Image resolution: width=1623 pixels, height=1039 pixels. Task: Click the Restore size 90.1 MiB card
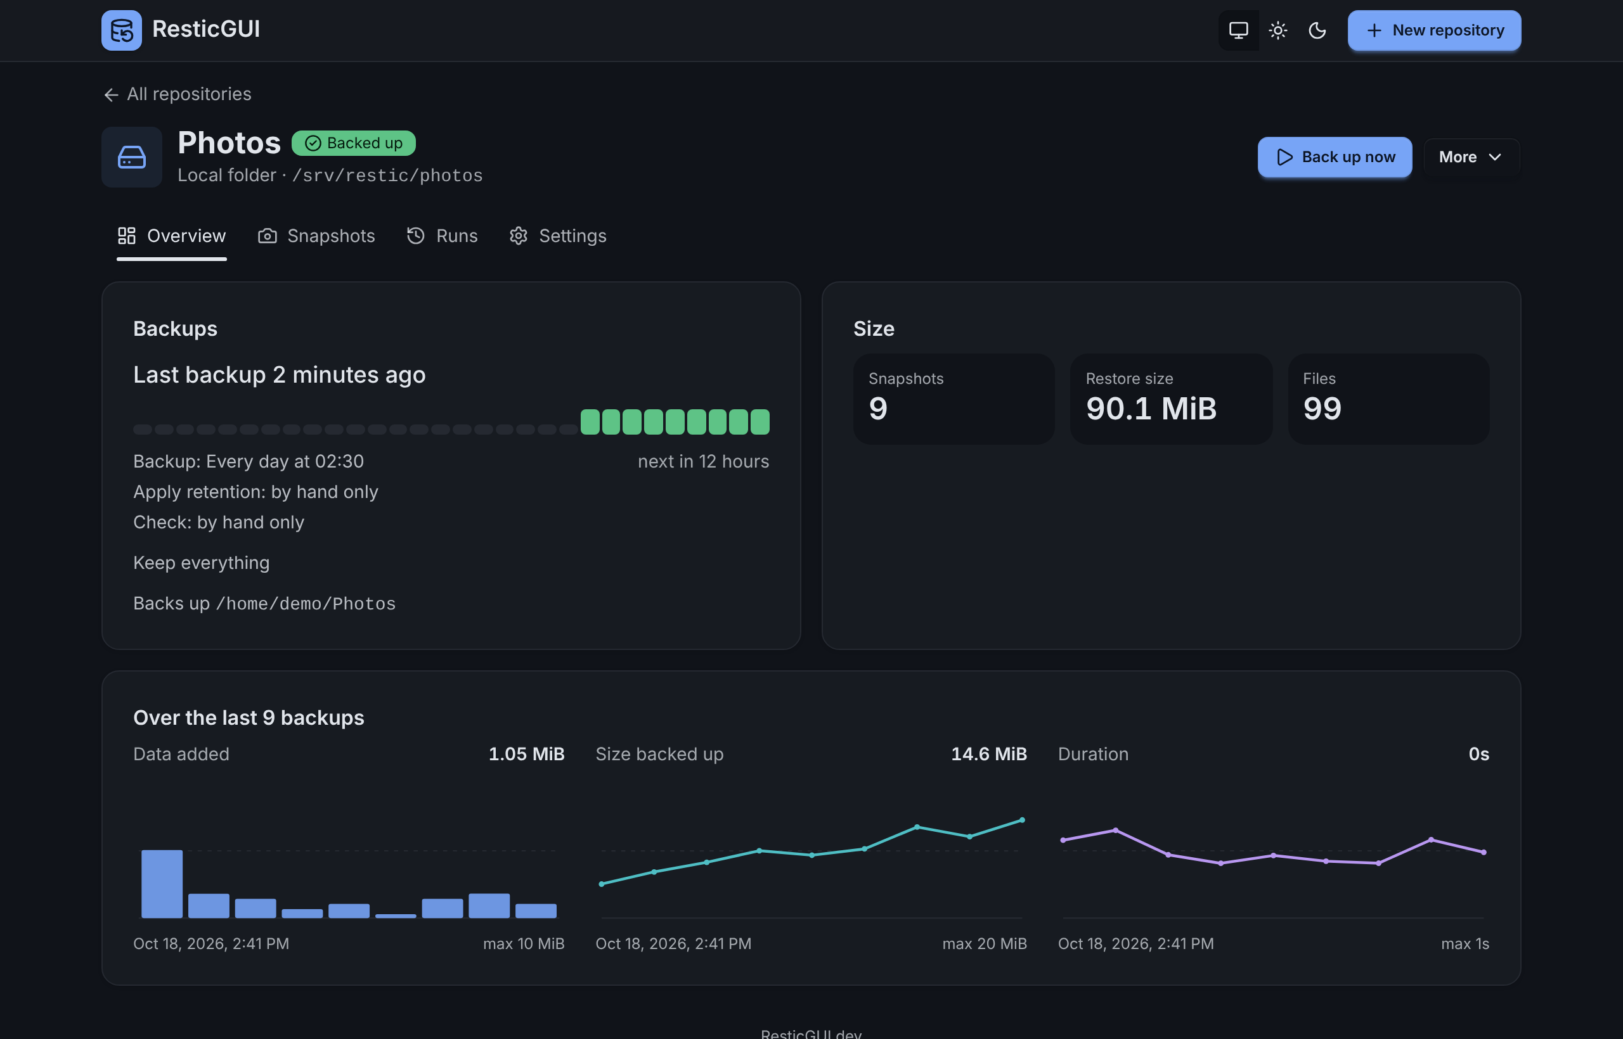[x=1171, y=398]
